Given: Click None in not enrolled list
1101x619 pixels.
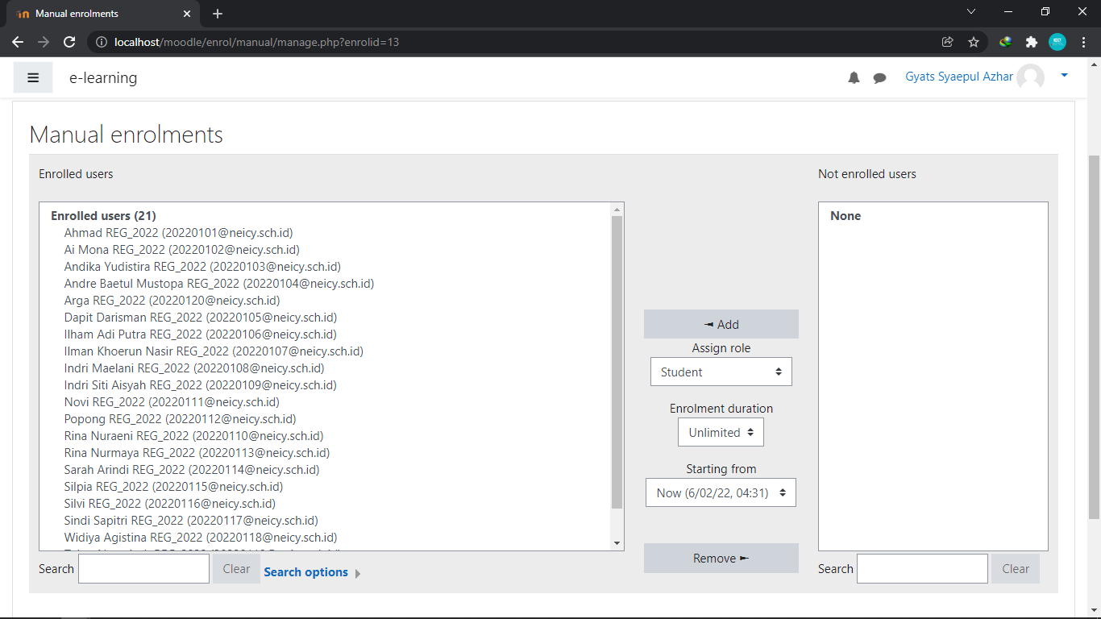Looking at the screenshot, I should pyautogui.click(x=845, y=216).
